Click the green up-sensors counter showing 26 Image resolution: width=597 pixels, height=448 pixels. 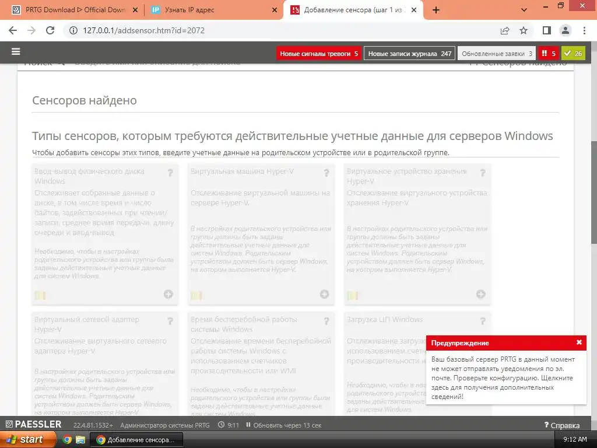pyautogui.click(x=573, y=53)
